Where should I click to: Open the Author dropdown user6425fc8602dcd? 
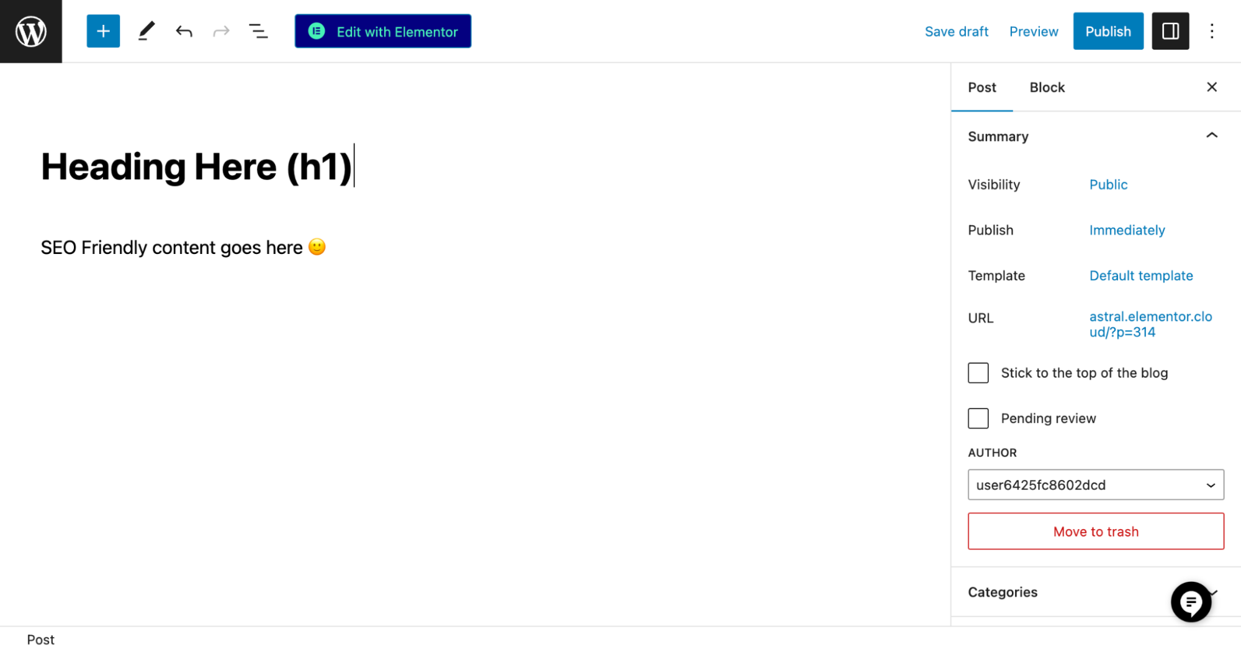click(x=1096, y=485)
